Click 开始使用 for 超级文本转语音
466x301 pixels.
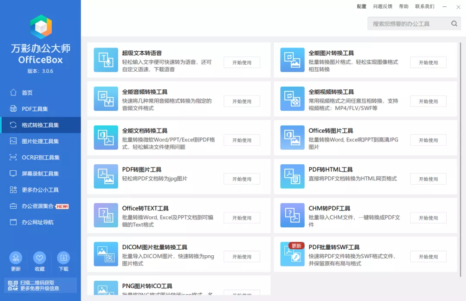242,62
